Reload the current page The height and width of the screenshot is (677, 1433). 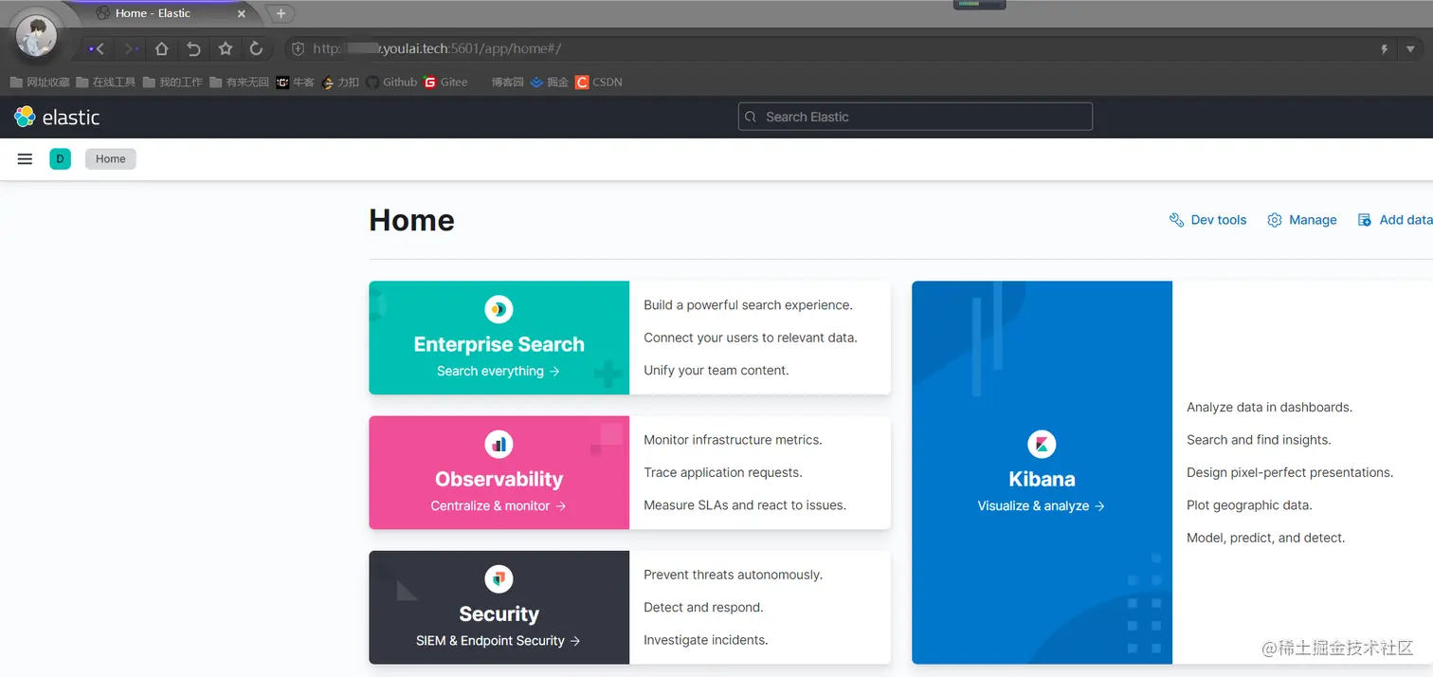pyautogui.click(x=256, y=48)
